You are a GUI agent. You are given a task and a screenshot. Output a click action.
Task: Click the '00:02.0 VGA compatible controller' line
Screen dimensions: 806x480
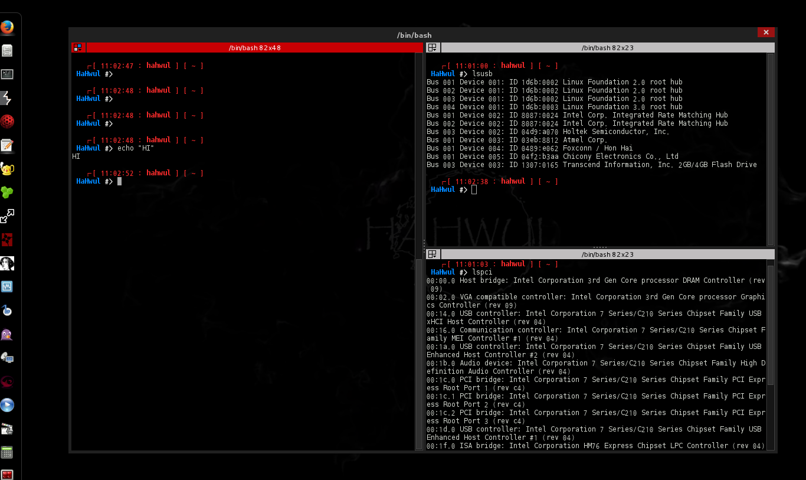click(x=596, y=301)
